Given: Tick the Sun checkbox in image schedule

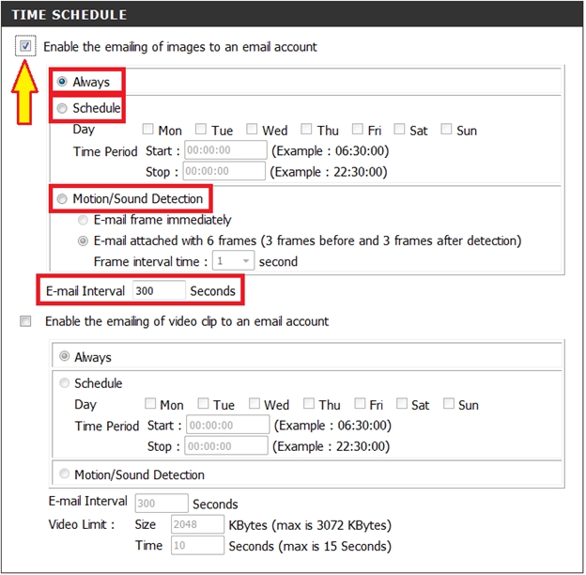Looking at the screenshot, I should pos(446,130).
